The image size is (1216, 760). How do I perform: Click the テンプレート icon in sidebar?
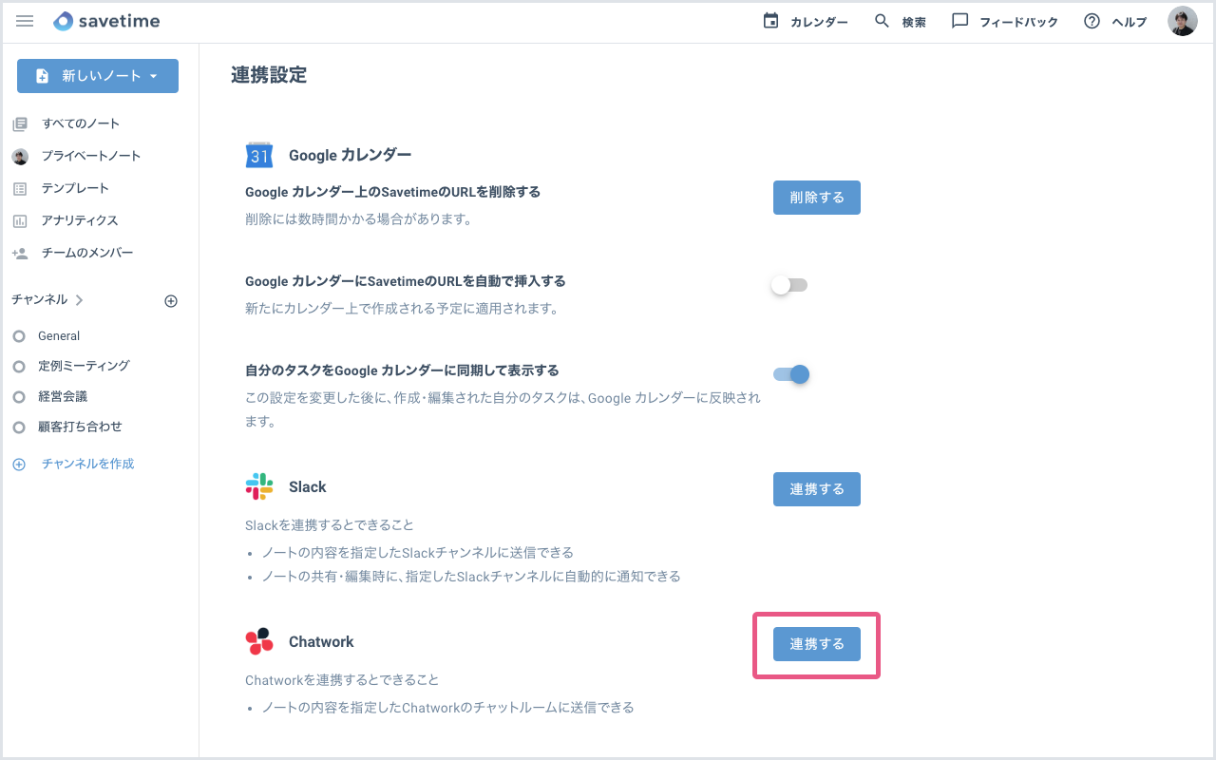pyautogui.click(x=20, y=188)
